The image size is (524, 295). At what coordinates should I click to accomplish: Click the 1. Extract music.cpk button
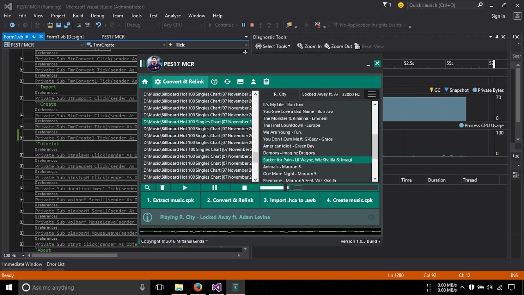pos(170,200)
